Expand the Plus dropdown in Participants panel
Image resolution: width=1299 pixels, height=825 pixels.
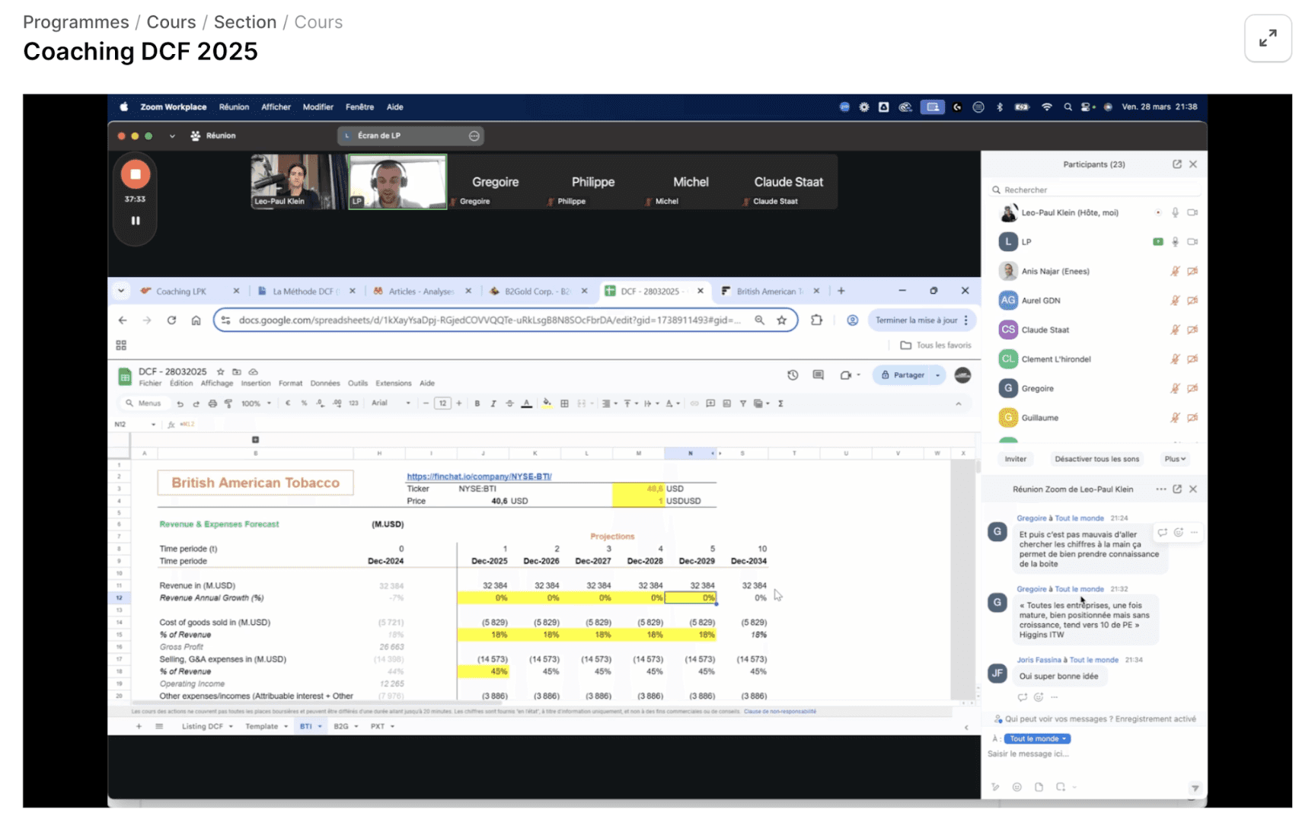1175,459
